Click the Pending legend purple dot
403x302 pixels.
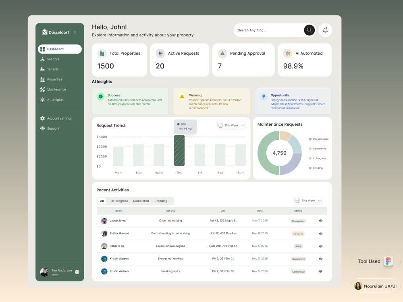pyautogui.click(x=310, y=168)
